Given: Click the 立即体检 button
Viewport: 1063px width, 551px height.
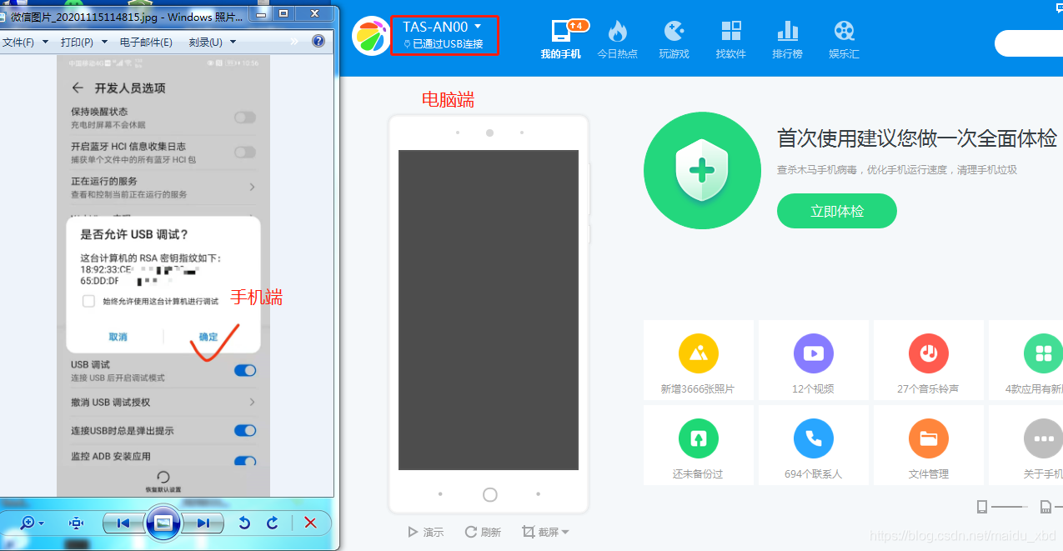Looking at the screenshot, I should [836, 211].
